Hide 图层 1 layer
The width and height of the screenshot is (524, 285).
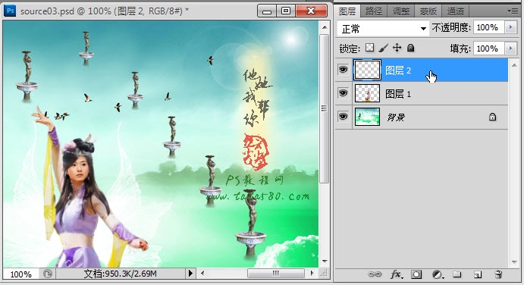point(343,92)
